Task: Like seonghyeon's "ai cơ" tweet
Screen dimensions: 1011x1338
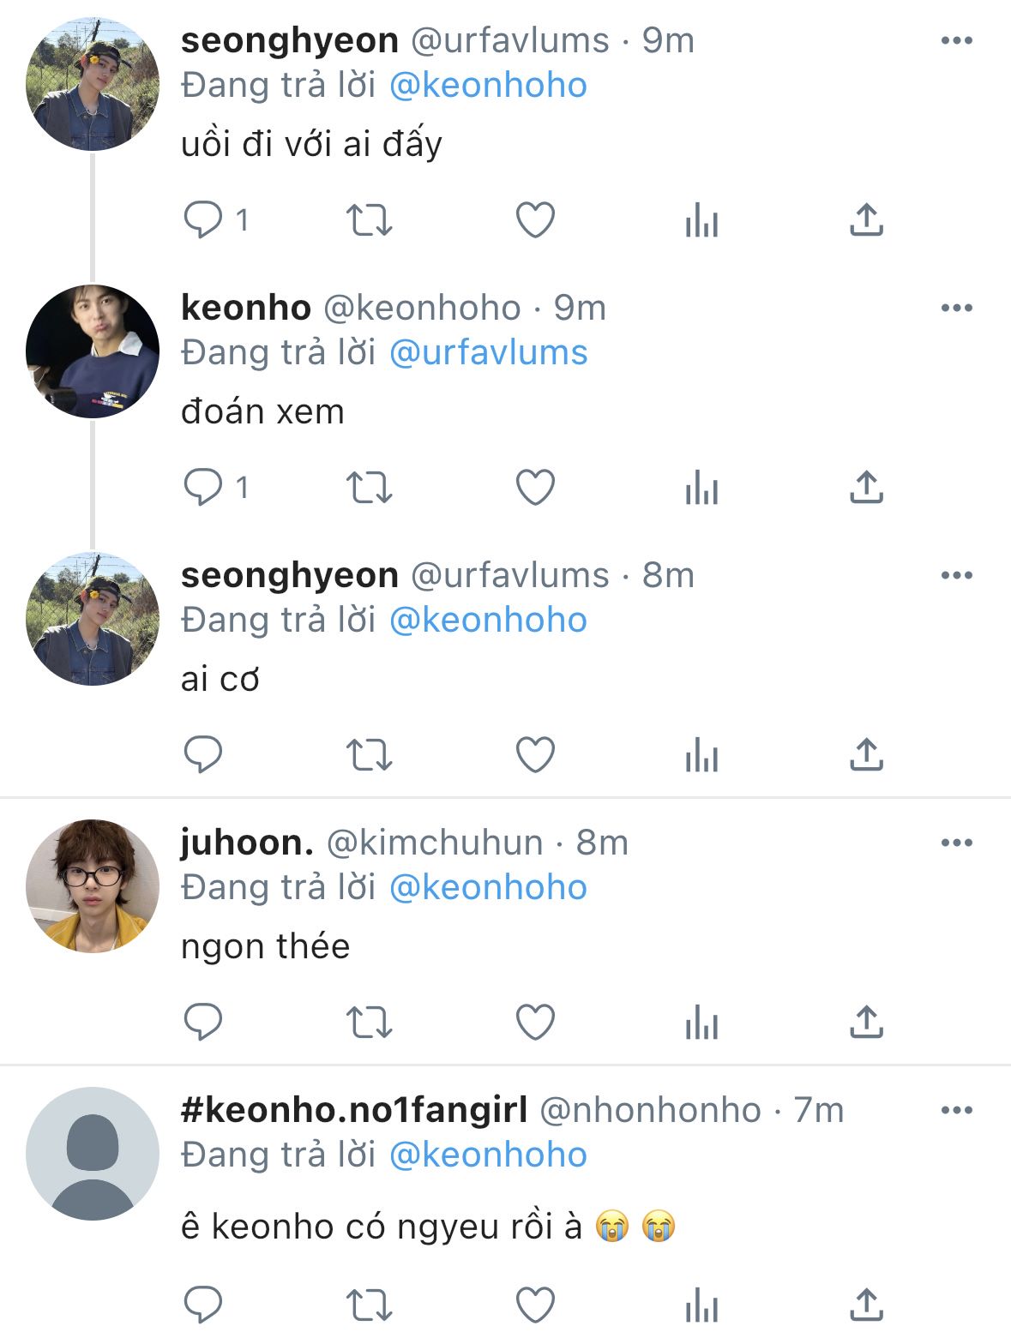Action: pos(535,755)
